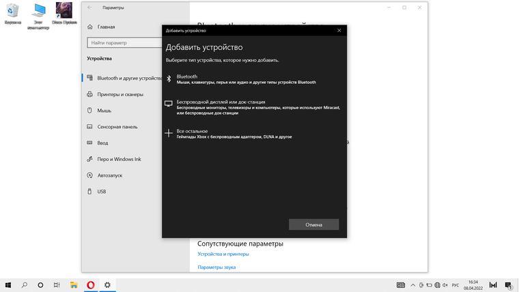Open Устройства и принтеры link
The image size is (519, 292).
point(223,254)
